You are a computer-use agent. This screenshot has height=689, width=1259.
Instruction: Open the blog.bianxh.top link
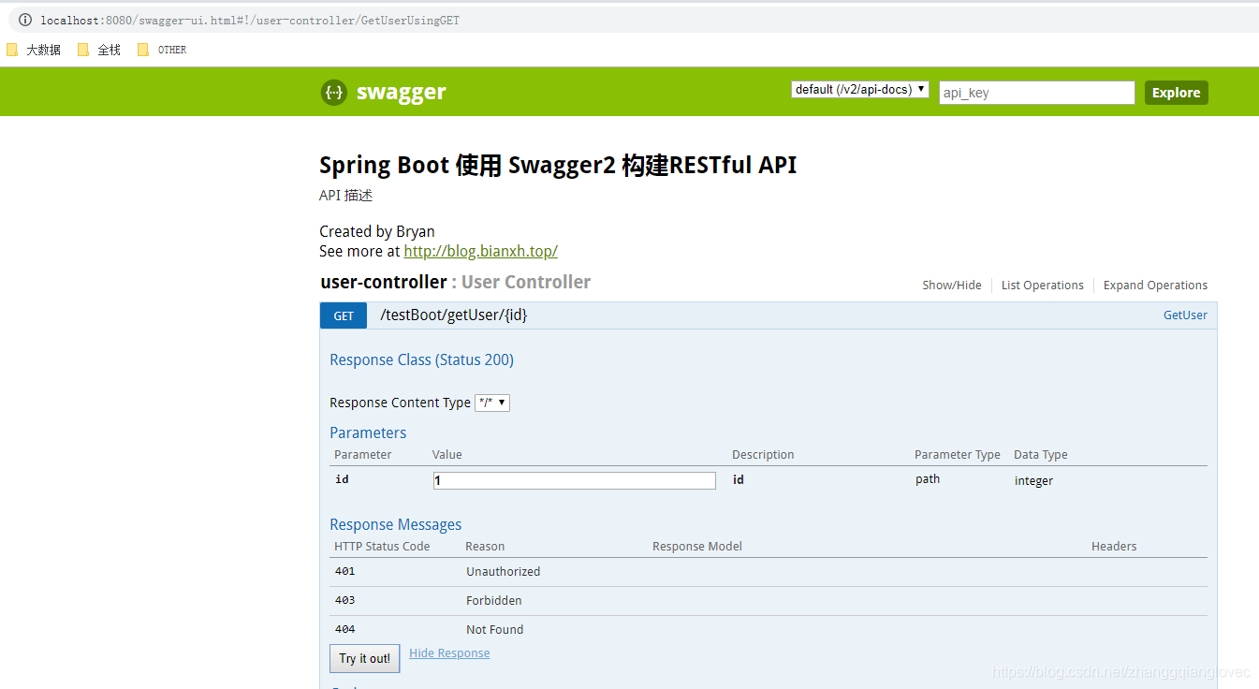[481, 251]
